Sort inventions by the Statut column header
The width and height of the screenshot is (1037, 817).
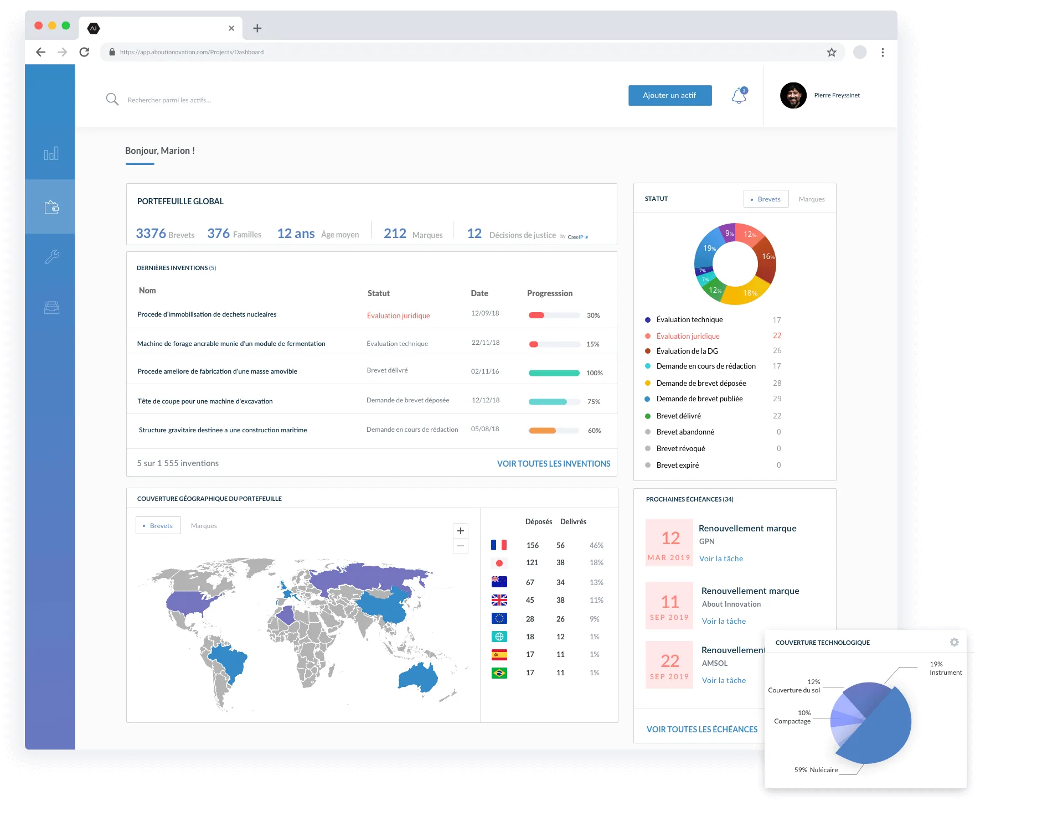[378, 293]
